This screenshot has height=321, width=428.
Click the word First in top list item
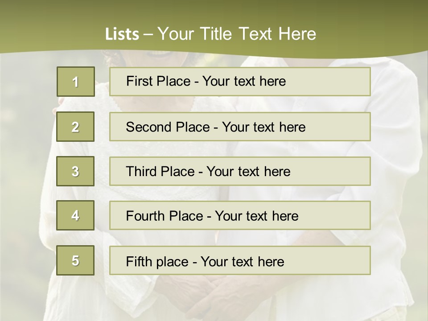pyautogui.click(x=140, y=81)
